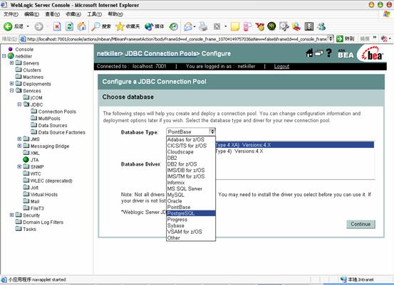Image resolution: width=394 pixels, height=285 pixels.
Task: Open the Help (帮助) menu
Action: 115,14
